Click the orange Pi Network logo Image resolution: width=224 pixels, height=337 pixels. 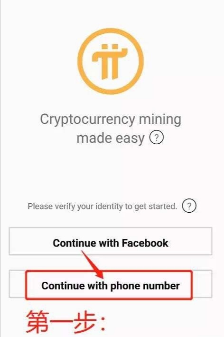pos(111,61)
